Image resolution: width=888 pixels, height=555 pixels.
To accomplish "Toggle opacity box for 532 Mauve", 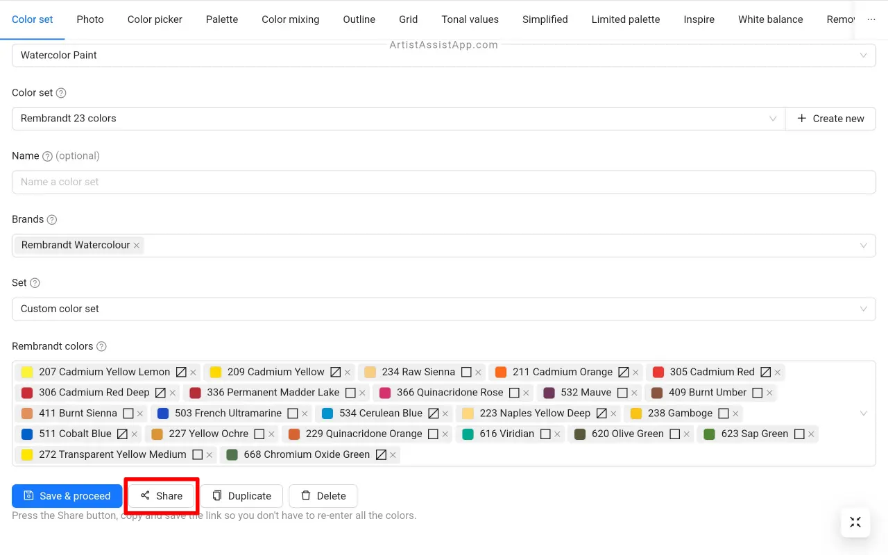I will click(622, 393).
